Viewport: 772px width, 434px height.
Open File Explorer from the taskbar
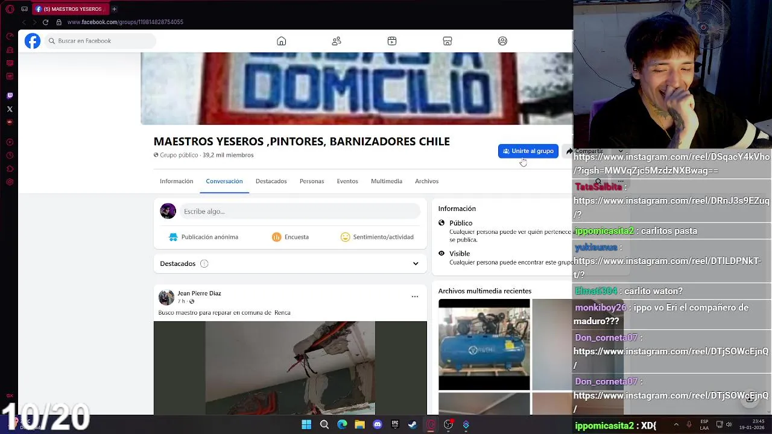point(360,424)
